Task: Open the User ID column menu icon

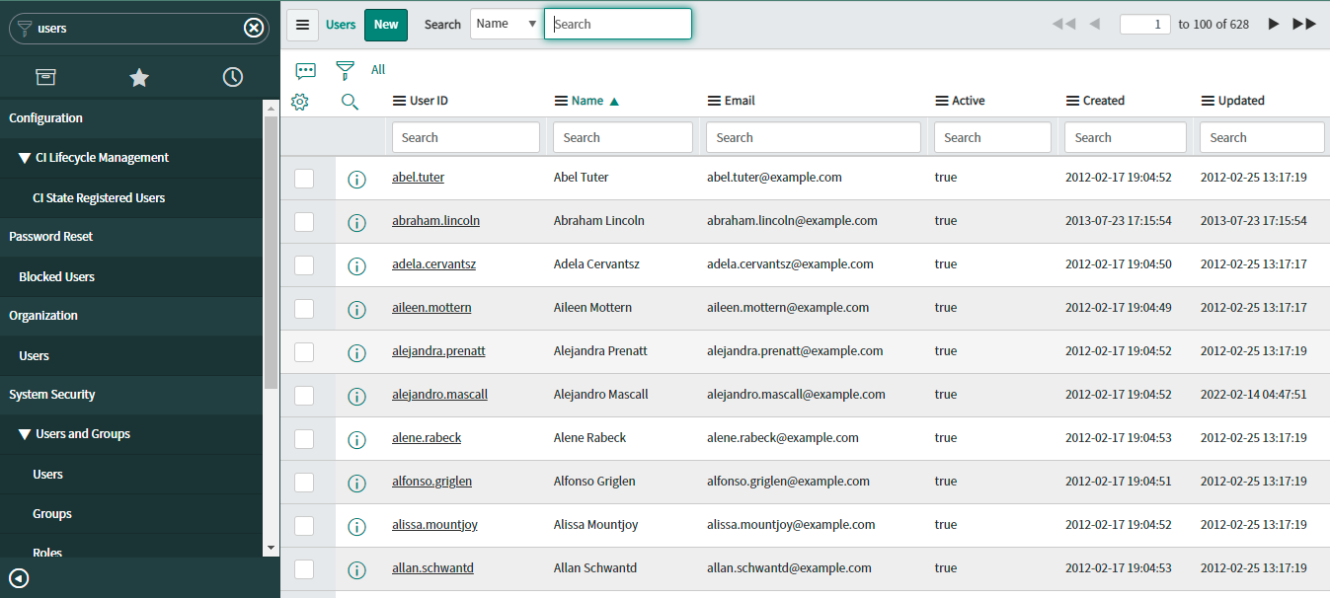Action: pos(399,101)
